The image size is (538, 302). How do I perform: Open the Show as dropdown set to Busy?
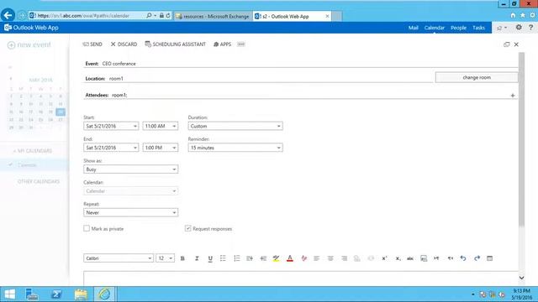pyautogui.click(x=131, y=169)
